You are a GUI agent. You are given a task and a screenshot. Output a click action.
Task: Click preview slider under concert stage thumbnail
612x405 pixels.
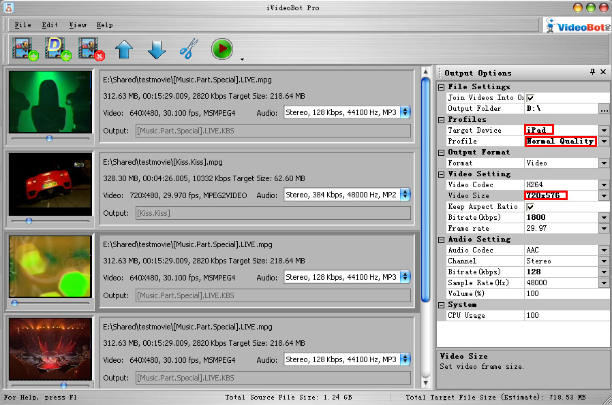pos(50,385)
